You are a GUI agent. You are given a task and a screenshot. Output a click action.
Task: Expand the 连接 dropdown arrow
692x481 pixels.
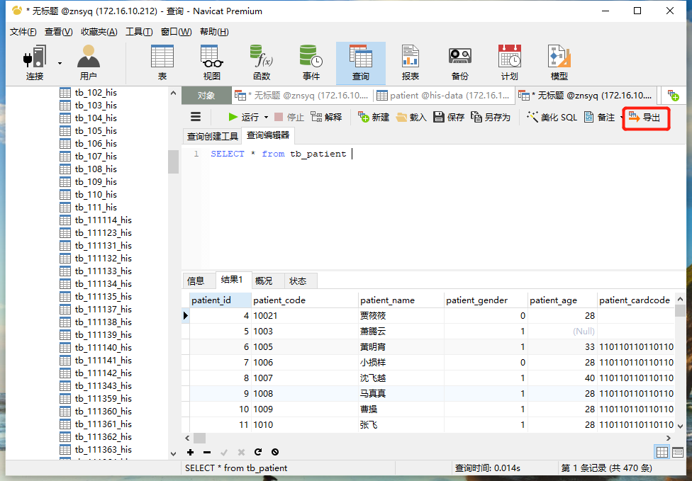point(60,64)
